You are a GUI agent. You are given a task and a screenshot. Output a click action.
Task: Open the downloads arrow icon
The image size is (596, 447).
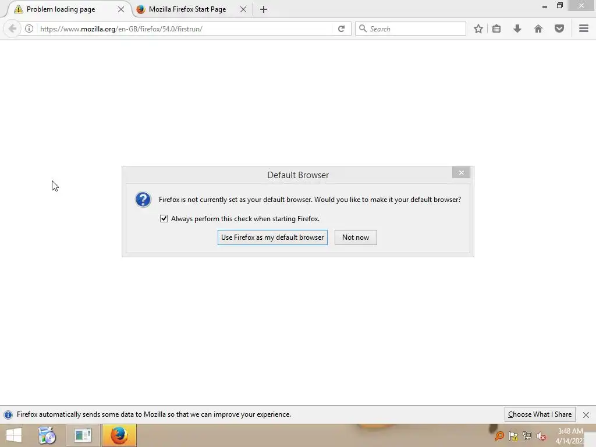tap(517, 29)
